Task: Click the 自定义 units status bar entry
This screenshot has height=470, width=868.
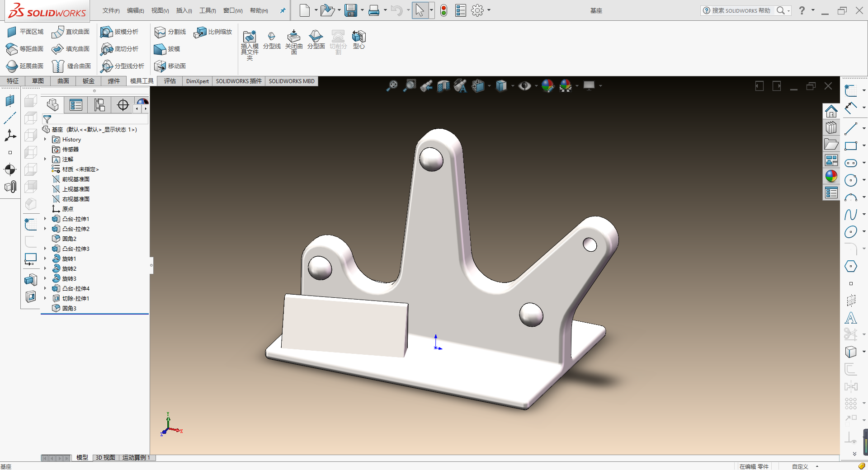Action: click(800, 466)
